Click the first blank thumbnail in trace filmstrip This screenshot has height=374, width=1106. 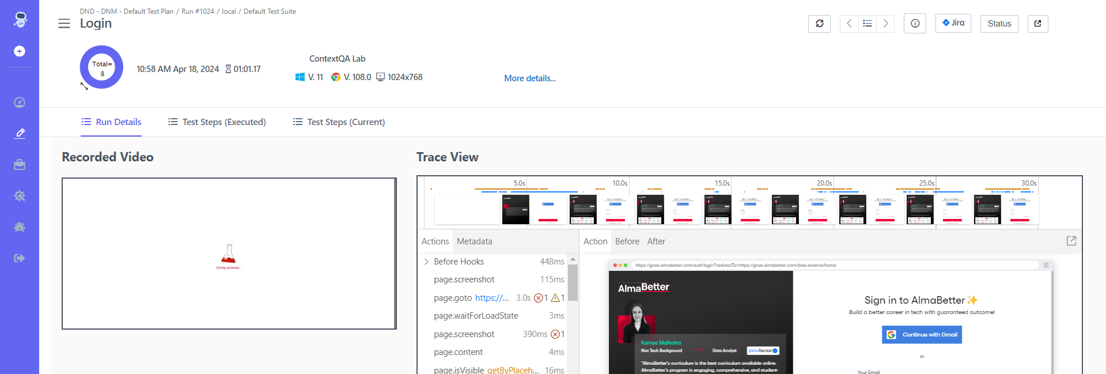[x=467, y=210]
